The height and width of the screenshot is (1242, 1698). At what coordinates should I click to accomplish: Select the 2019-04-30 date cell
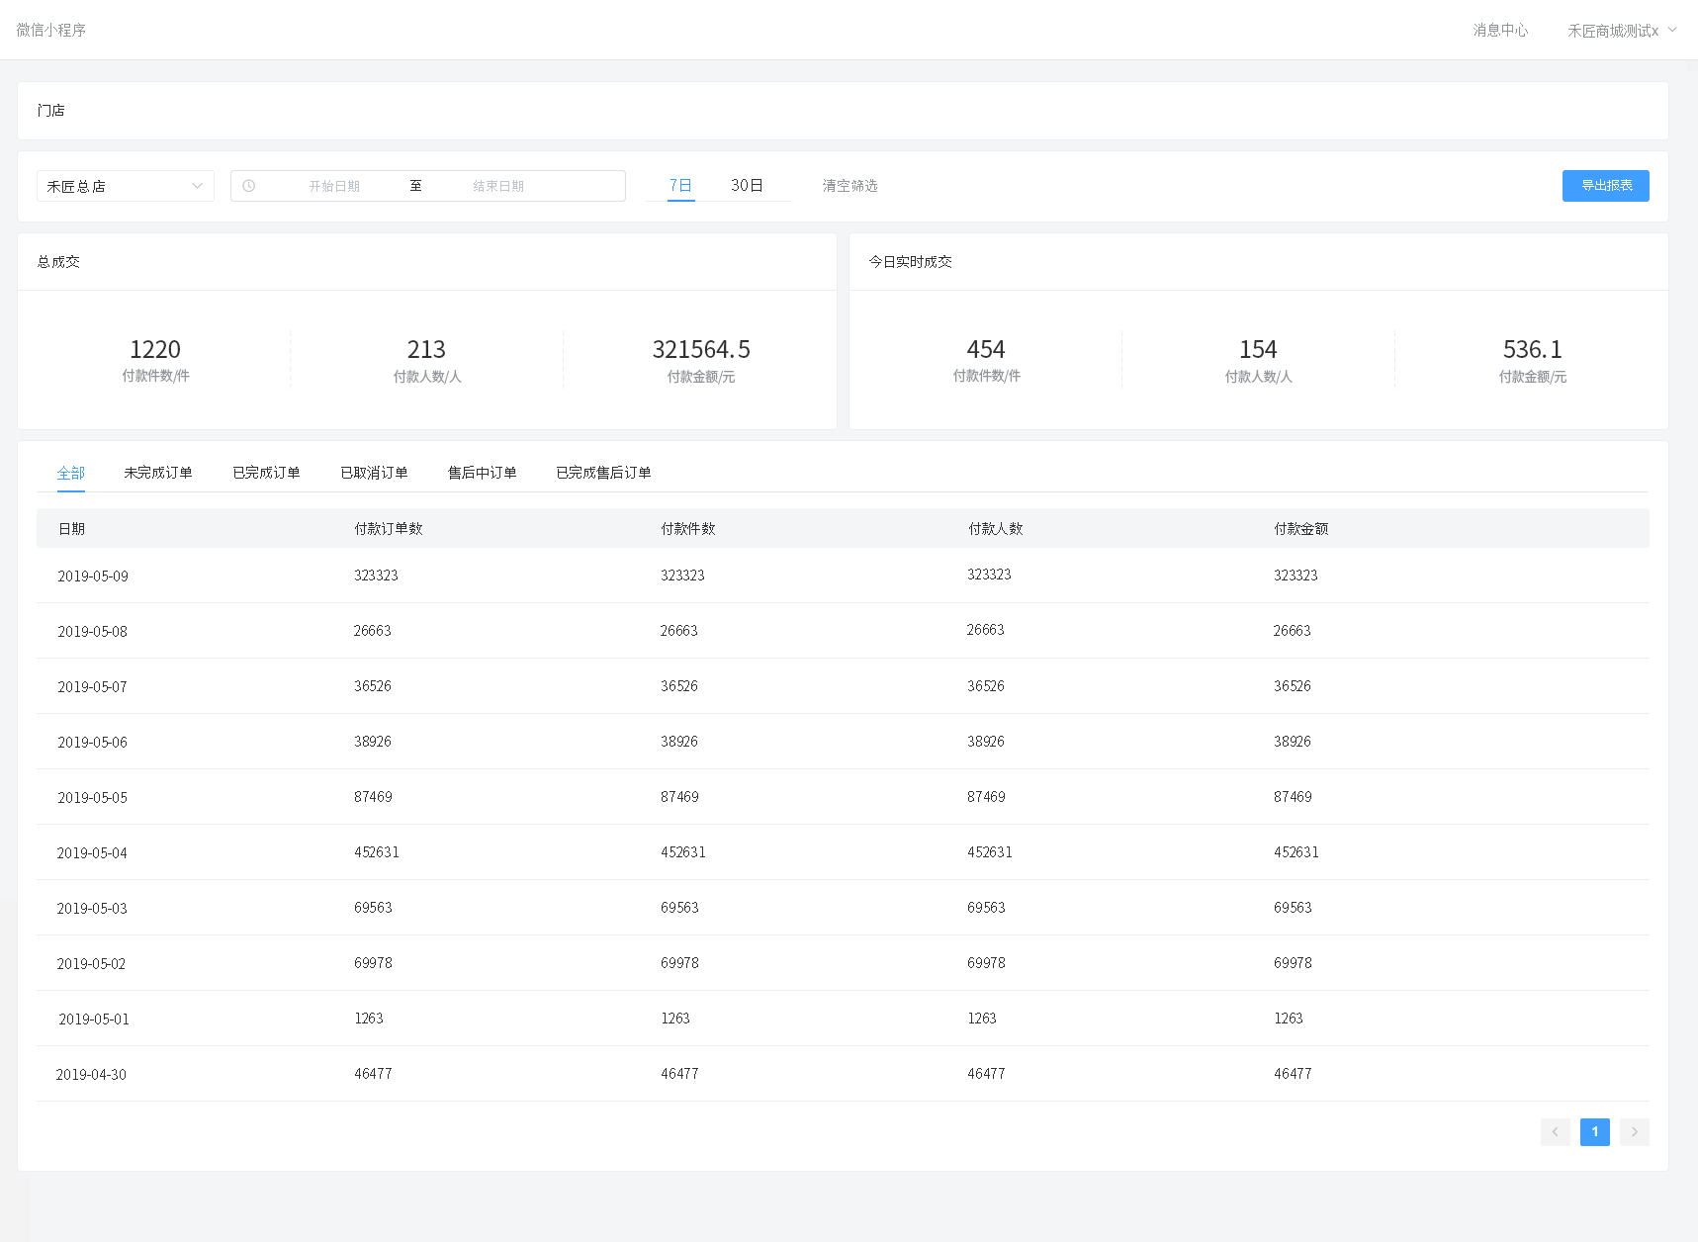(x=91, y=1074)
